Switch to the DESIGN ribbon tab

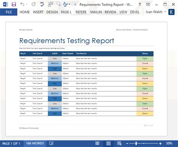52,12
